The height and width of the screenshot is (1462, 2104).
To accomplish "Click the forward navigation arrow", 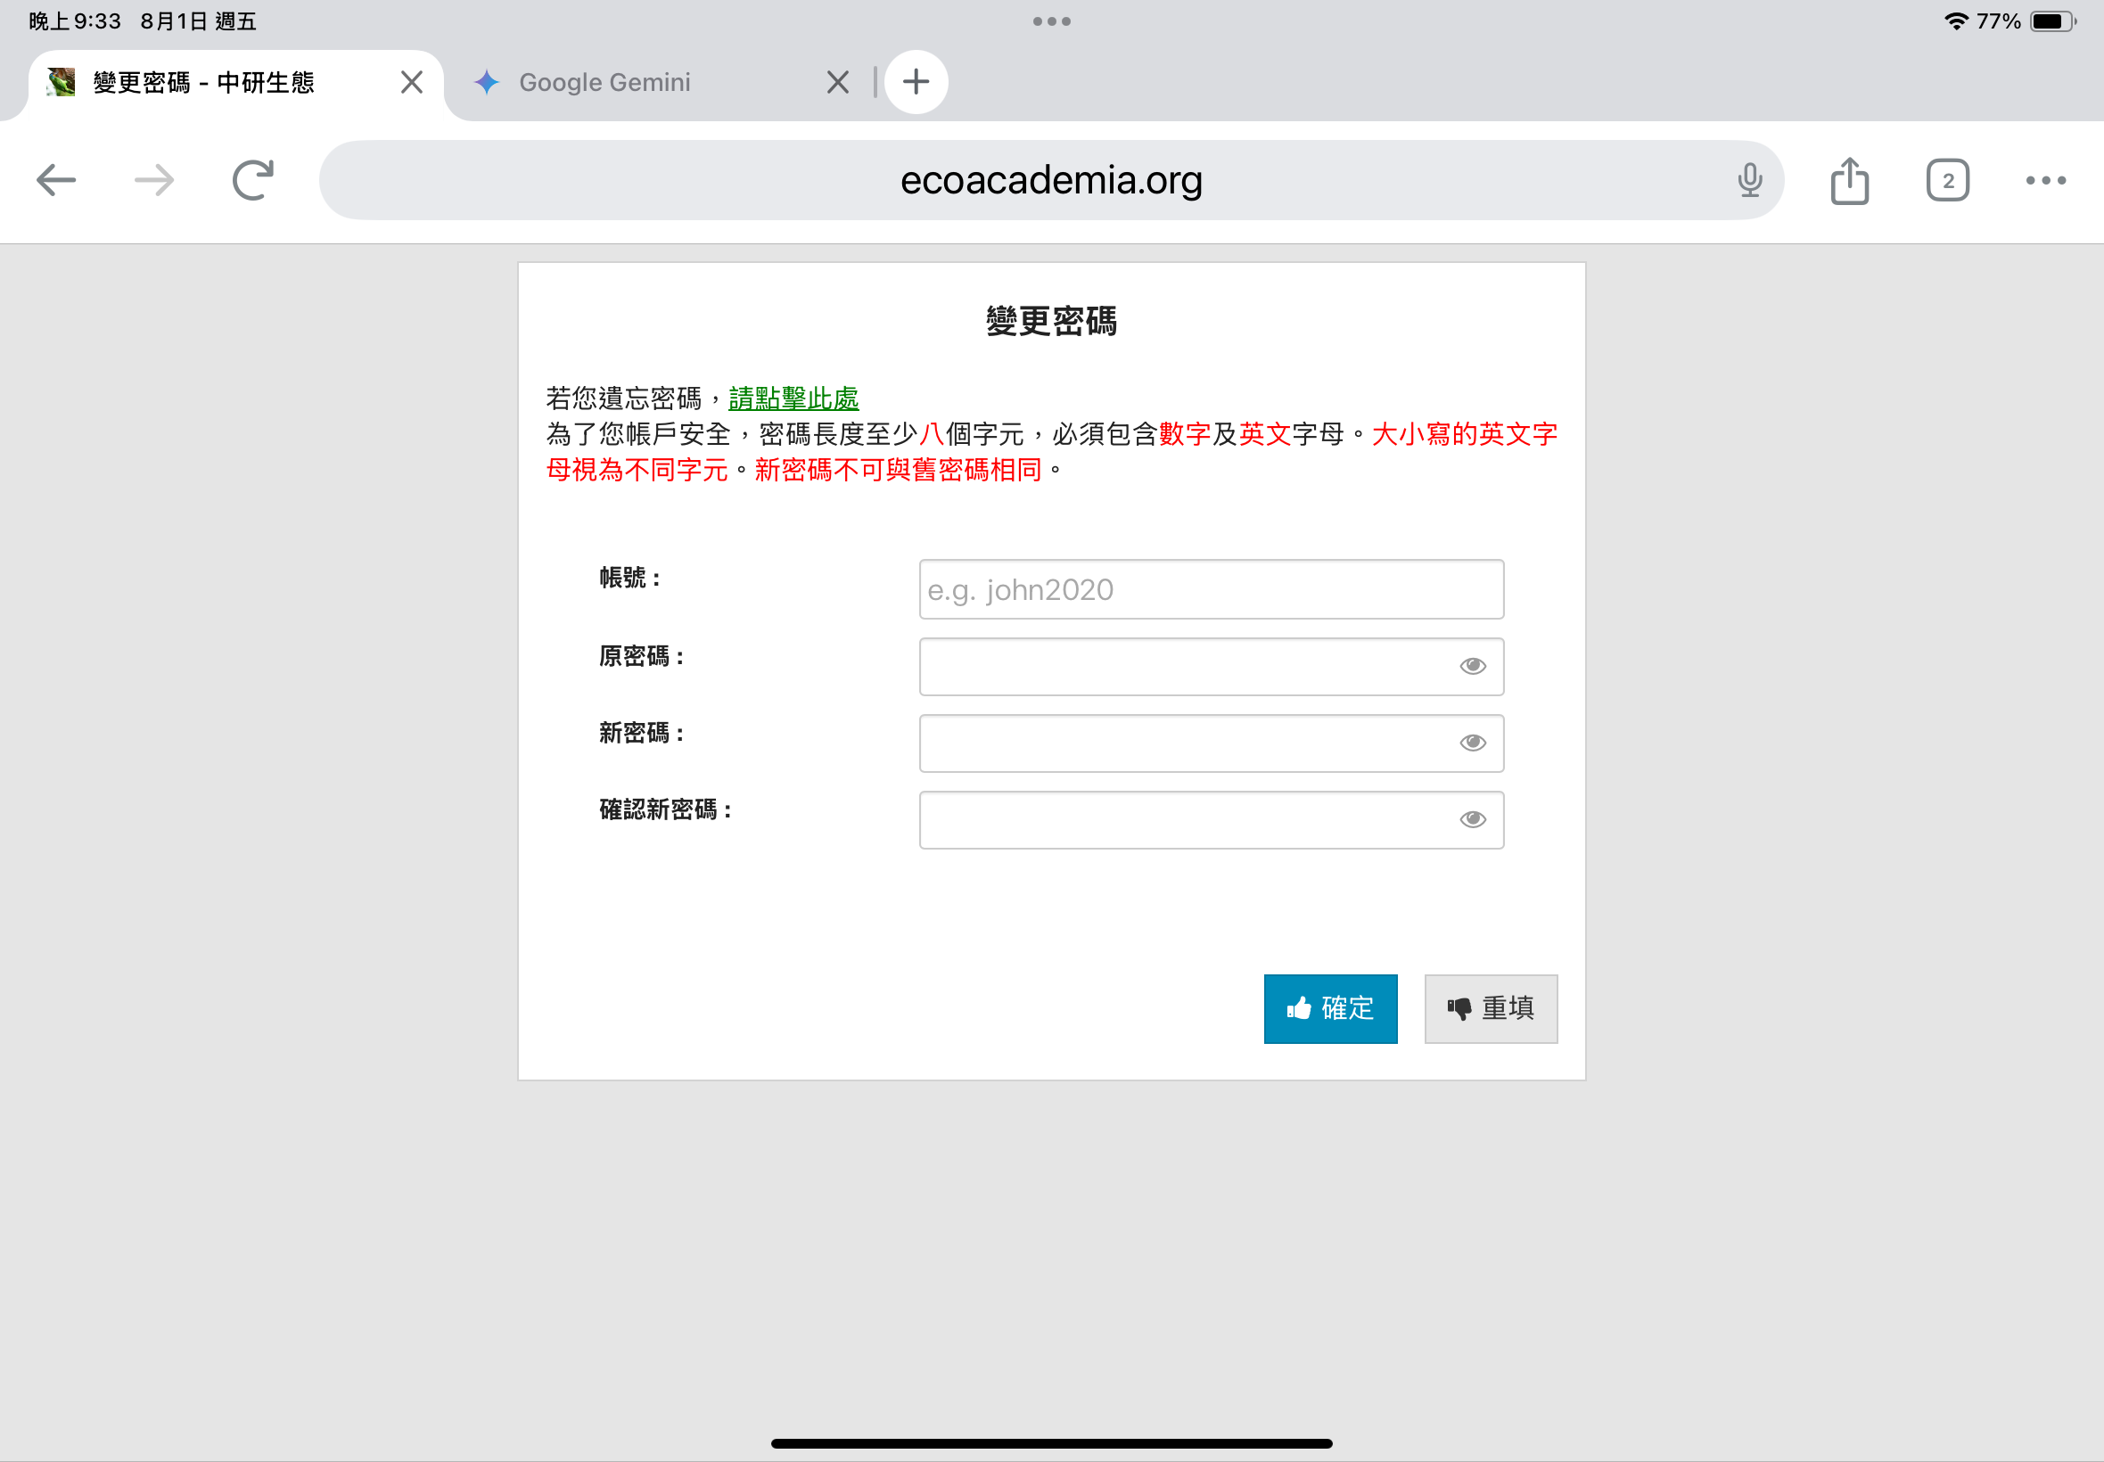I will pyautogui.click(x=154, y=179).
